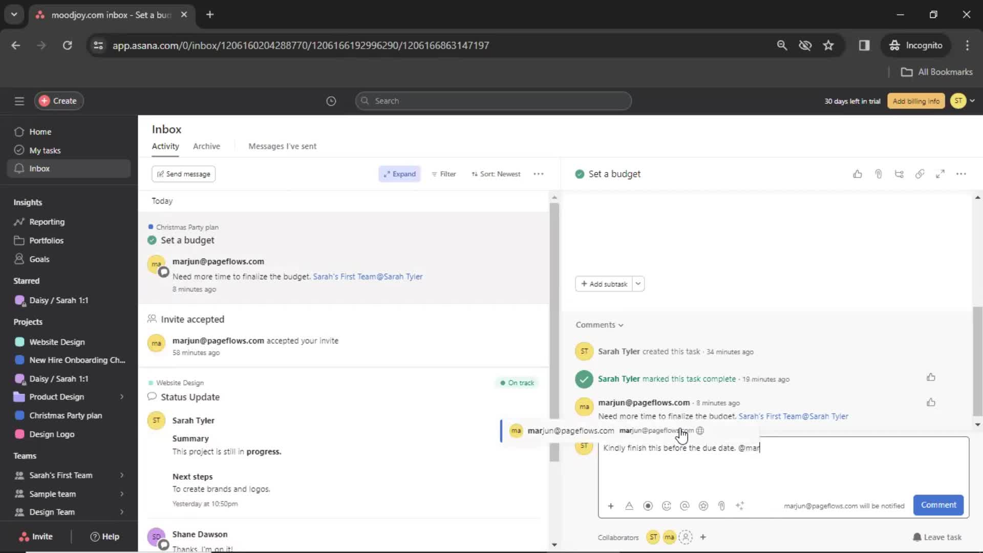
Task: Click the emoji reaction icon in comment box
Action: 667,505
